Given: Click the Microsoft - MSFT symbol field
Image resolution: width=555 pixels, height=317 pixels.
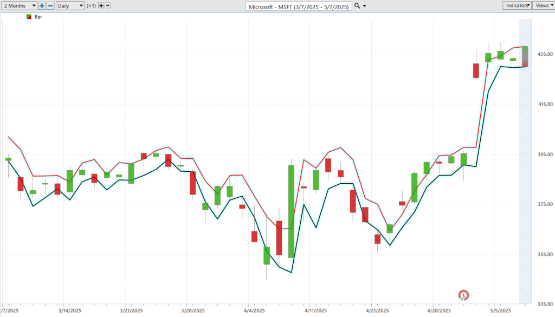Looking at the screenshot, I should click(299, 6).
